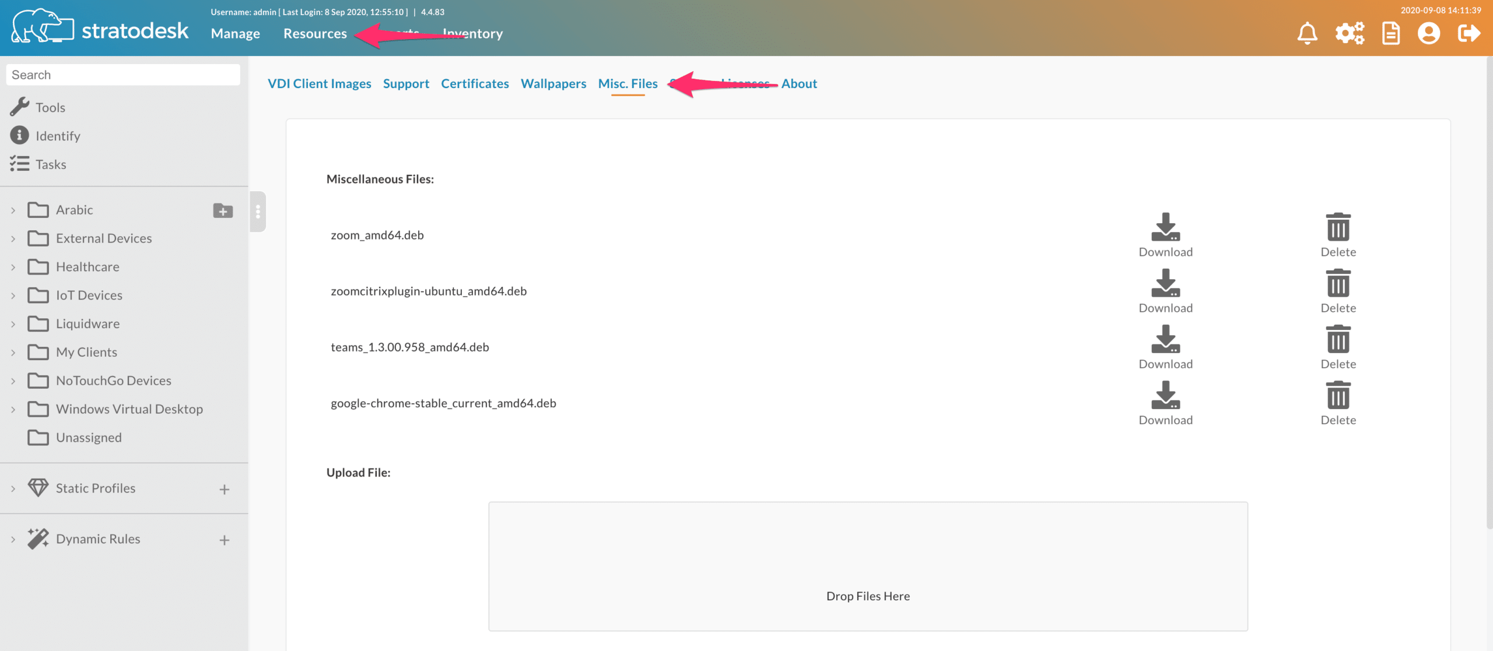This screenshot has width=1493, height=651.
Task: Click the Drop Files Here upload area
Action: (867, 567)
